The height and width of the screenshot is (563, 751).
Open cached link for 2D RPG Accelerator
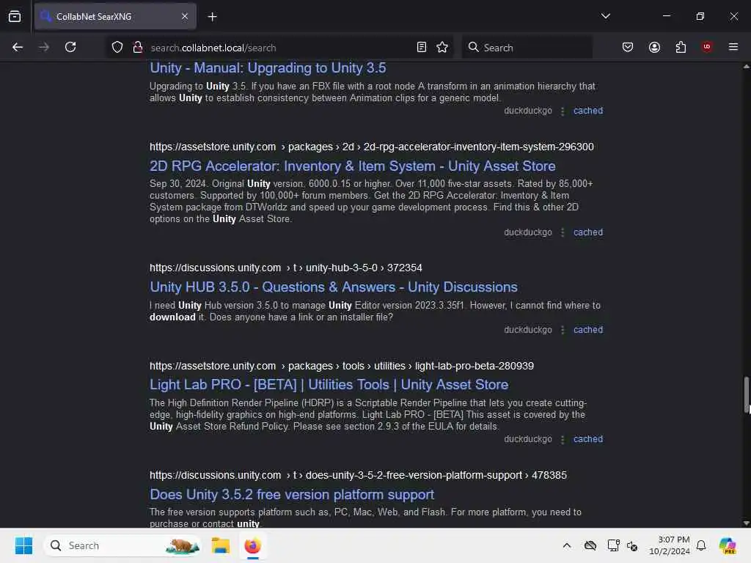[x=587, y=232]
